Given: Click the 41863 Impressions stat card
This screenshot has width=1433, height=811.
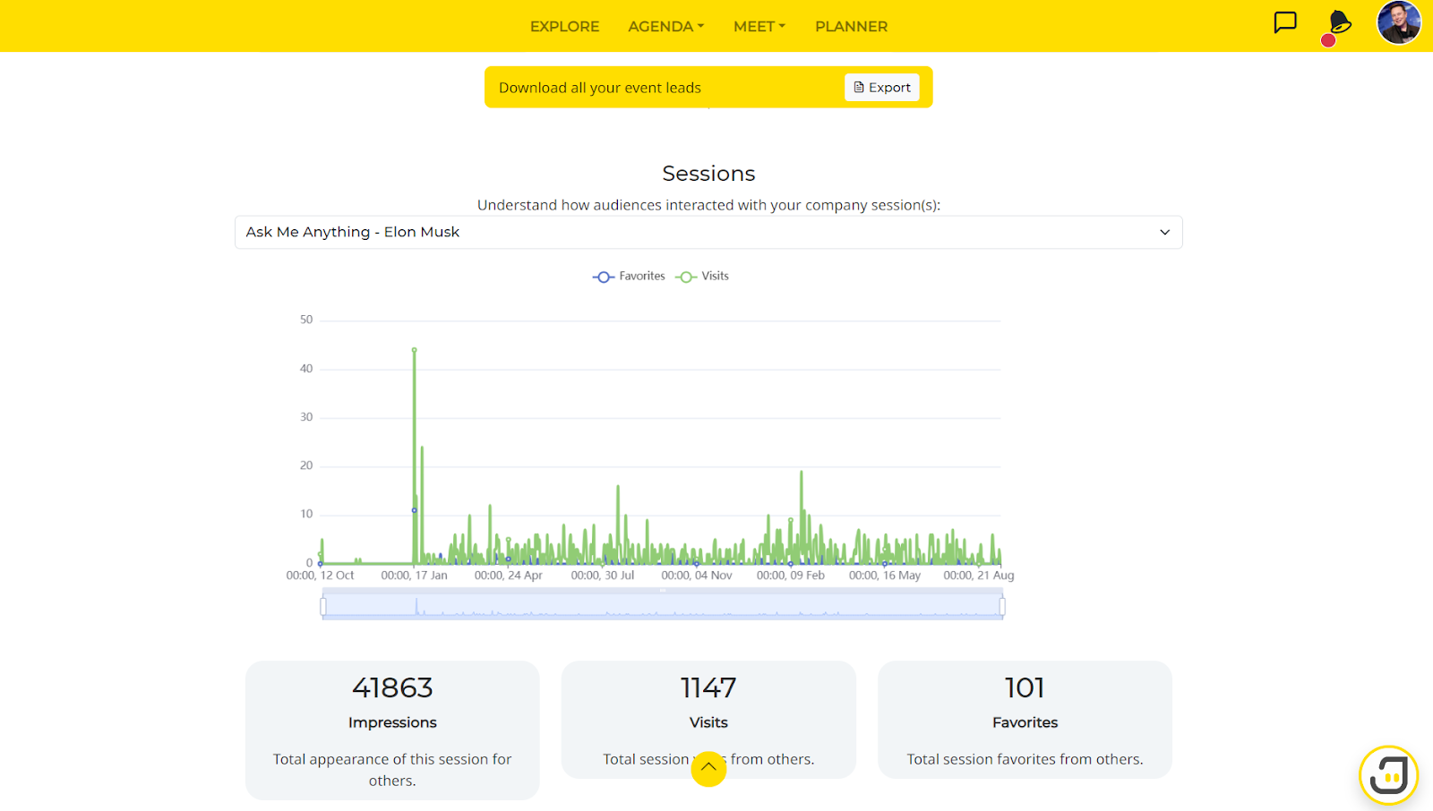Looking at the screenshot, I should coord(392,730).
